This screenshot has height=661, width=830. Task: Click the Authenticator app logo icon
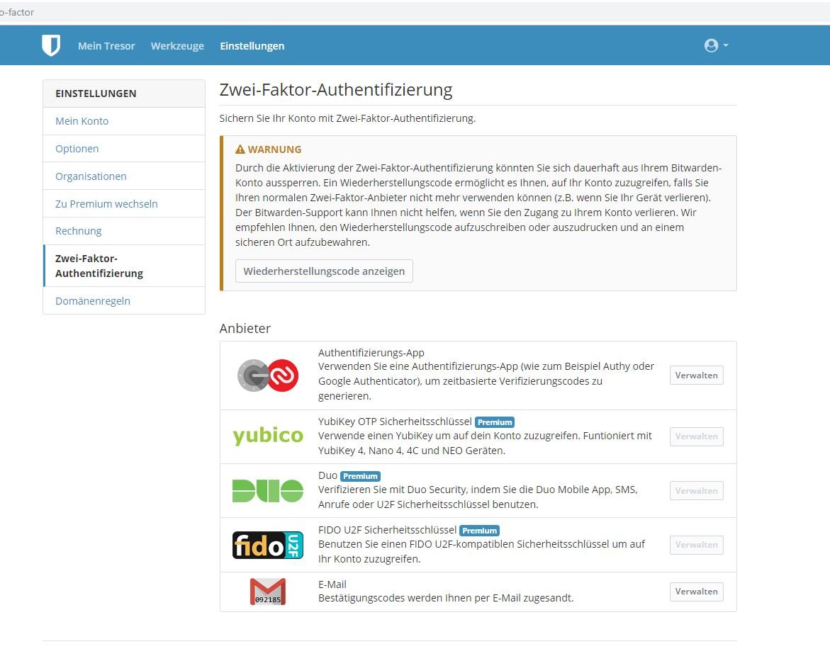pyautogui.click(x=268, y=375)
